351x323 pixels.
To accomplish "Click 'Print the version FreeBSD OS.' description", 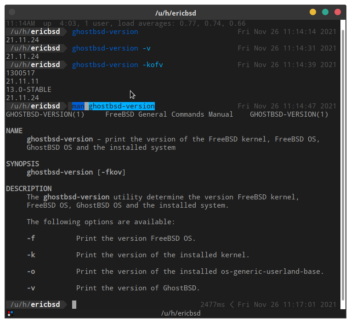I will pos(136,238).
